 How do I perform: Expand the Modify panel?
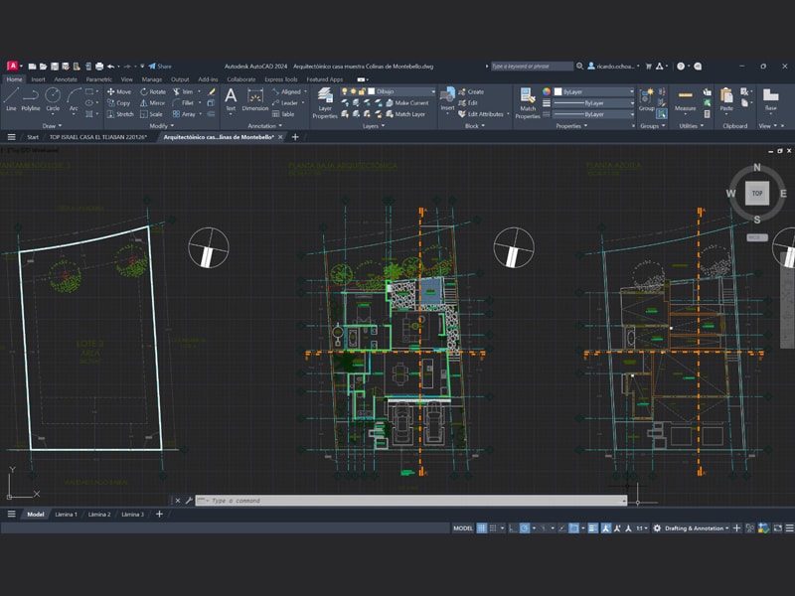161,126
